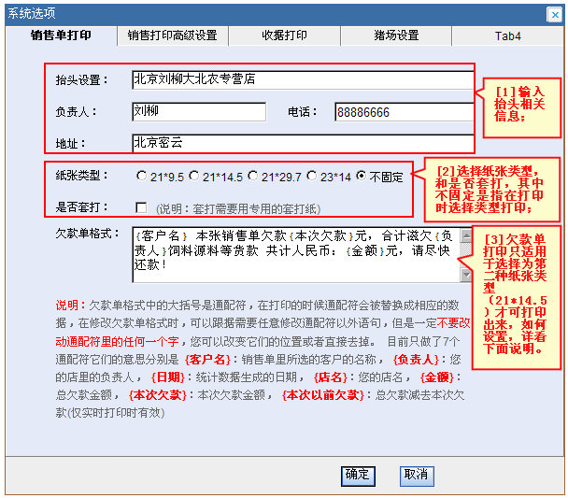
Task: Select the Tab4 tab
Action: pyautogui.click(x=507, y=36)
